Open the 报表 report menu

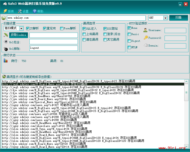(x=8, y=11)
